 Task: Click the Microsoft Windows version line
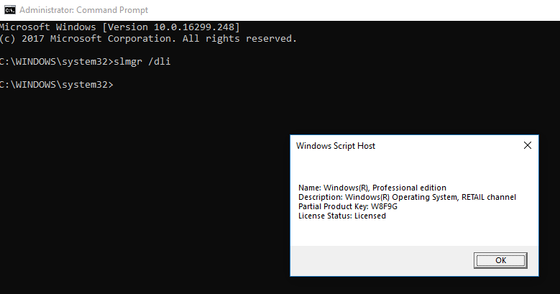(x=119, y=27)
